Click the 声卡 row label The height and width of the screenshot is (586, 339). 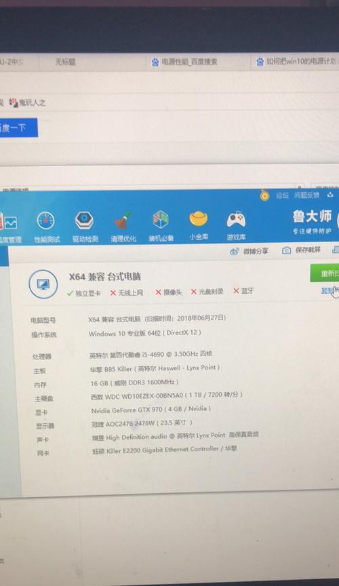pyautogui.click(x=43, y=440)
